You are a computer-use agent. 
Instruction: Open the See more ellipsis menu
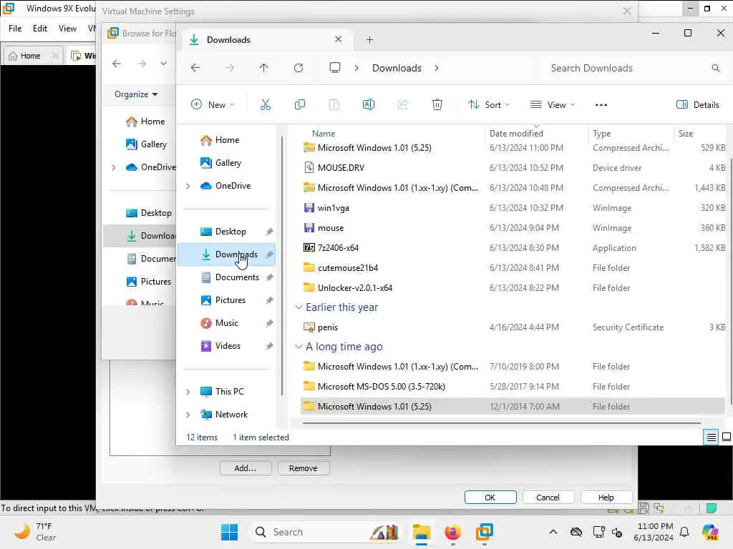pyautogui.click(x=601, y=105)
